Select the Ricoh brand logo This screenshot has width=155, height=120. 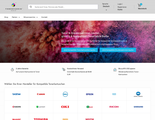pyautogui.click(x=114, y=107)
